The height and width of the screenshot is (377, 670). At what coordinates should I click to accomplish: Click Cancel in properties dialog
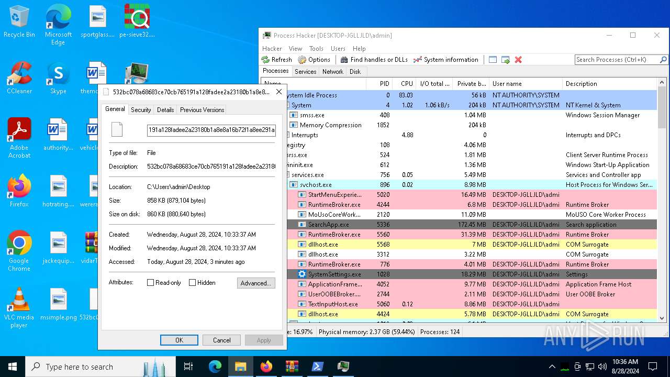[x=221, y=340]
